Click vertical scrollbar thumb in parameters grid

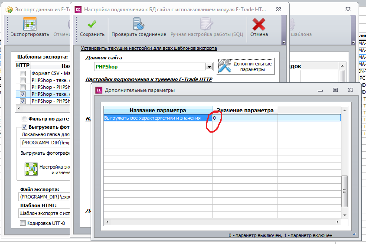[344, 191]
